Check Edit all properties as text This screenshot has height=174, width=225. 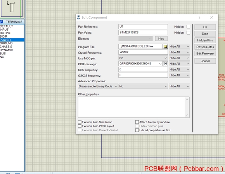coord(137,130)
